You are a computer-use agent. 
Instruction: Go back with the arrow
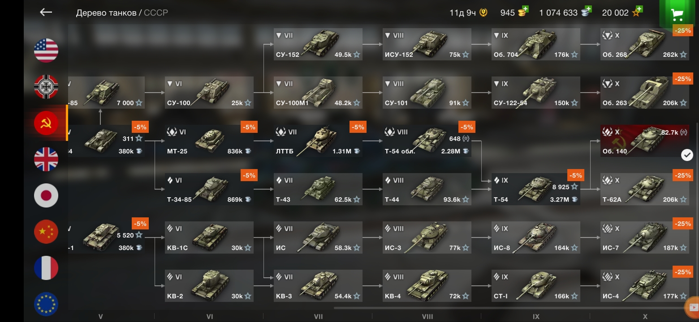[46, 12]
